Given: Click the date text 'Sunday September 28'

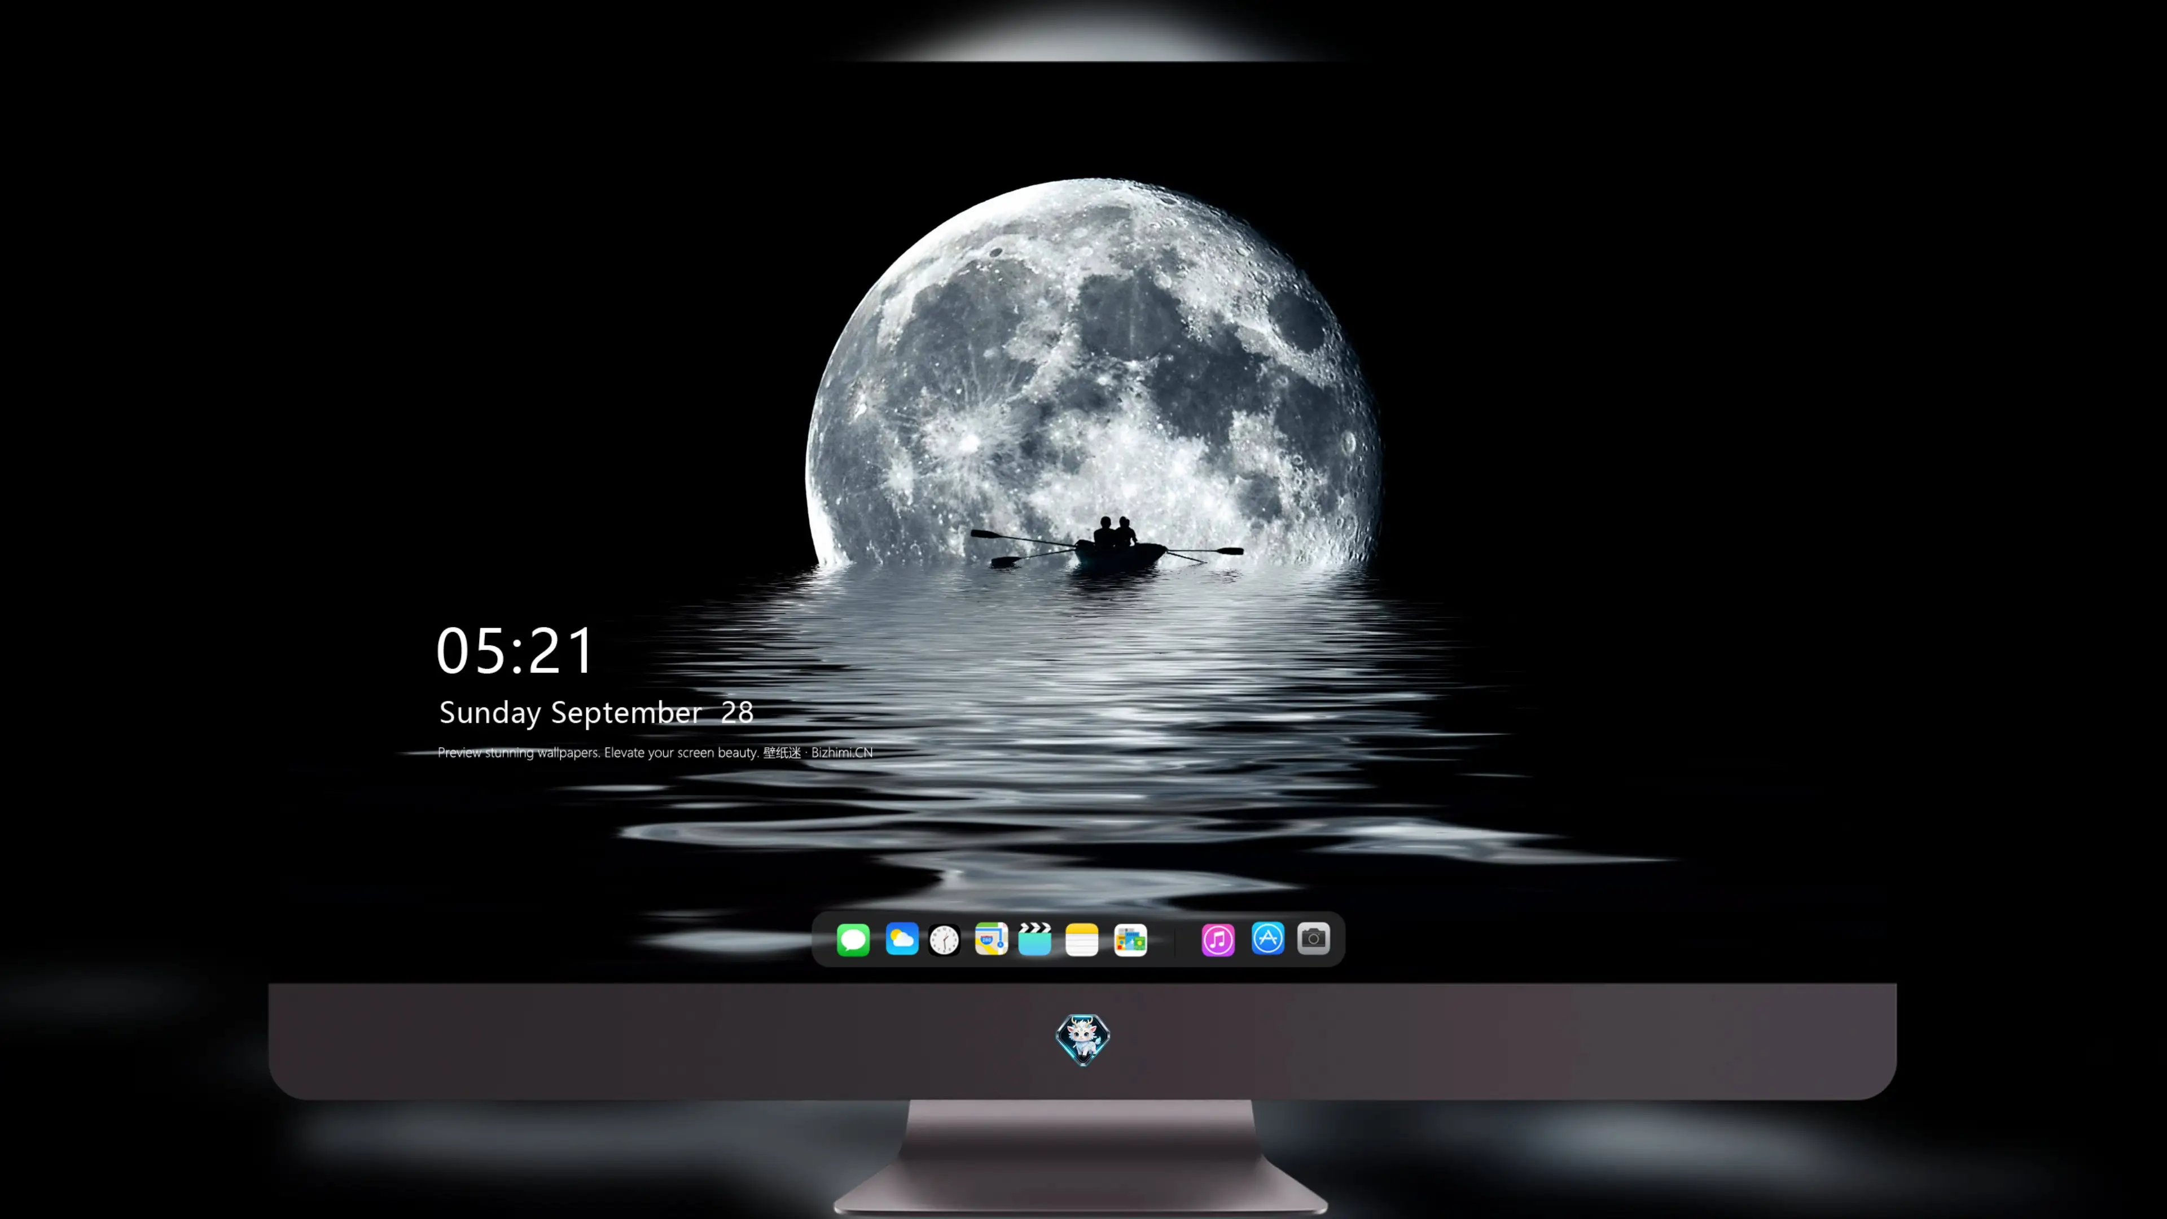Looking at the screenshot, I should 596,713.
